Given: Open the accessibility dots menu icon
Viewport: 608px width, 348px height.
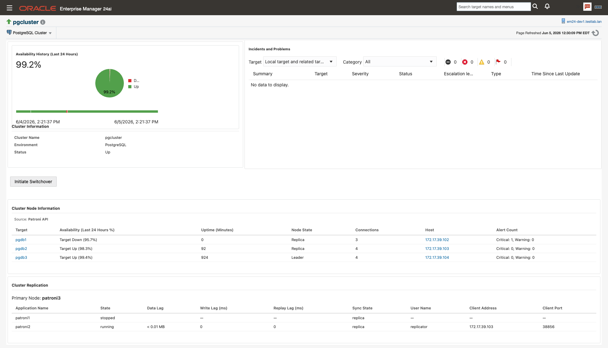Looking at the screenshot, I should point(598,7).
